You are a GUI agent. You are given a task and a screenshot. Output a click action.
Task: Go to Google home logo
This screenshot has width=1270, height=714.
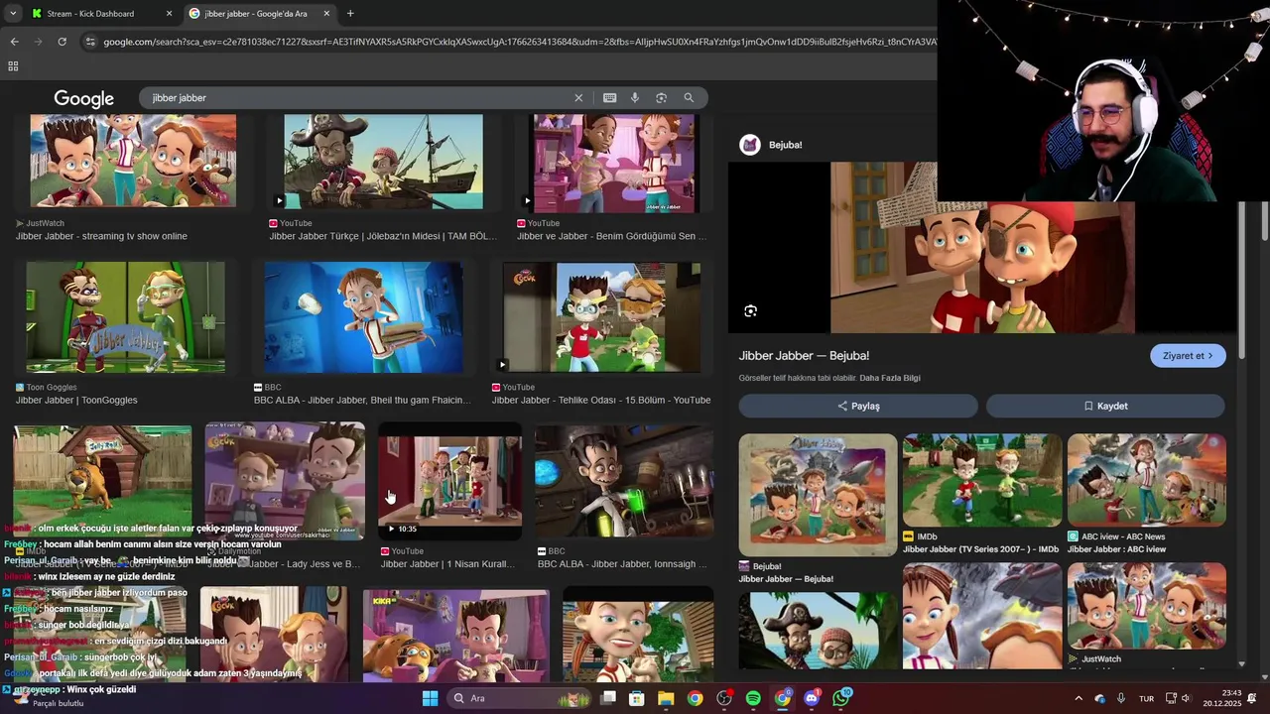point(84,99)
